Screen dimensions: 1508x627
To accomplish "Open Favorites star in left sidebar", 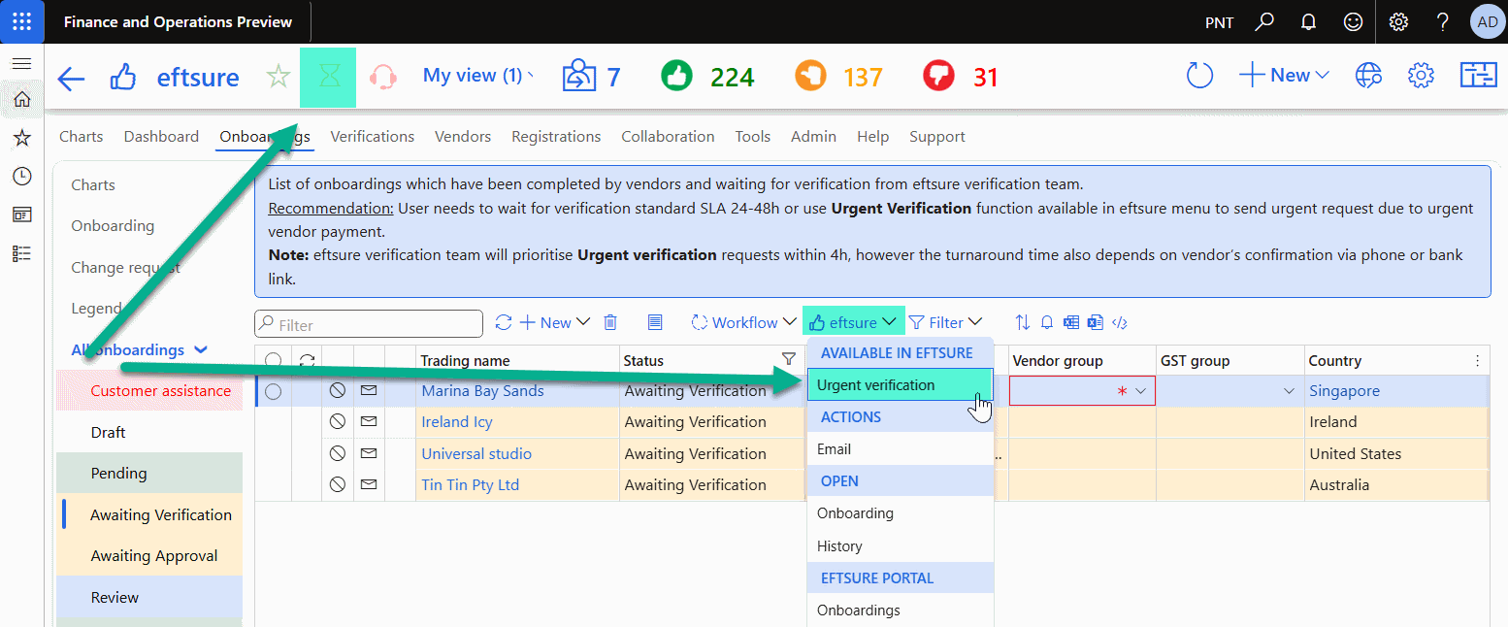I will [x=21, y=138].
